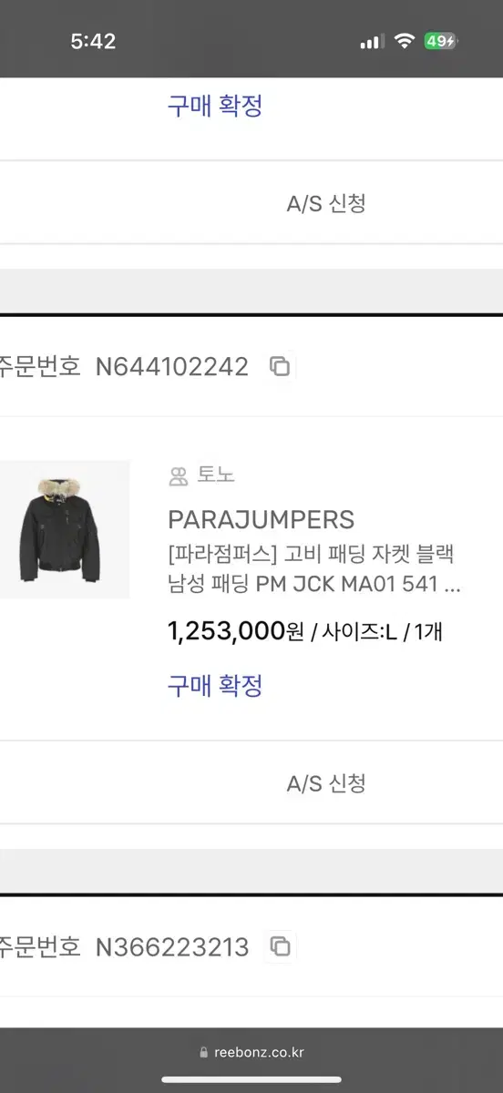Viewport: 503px width, 1093px height.
Task: Select the order number N366223213 text
Action: 172,947
